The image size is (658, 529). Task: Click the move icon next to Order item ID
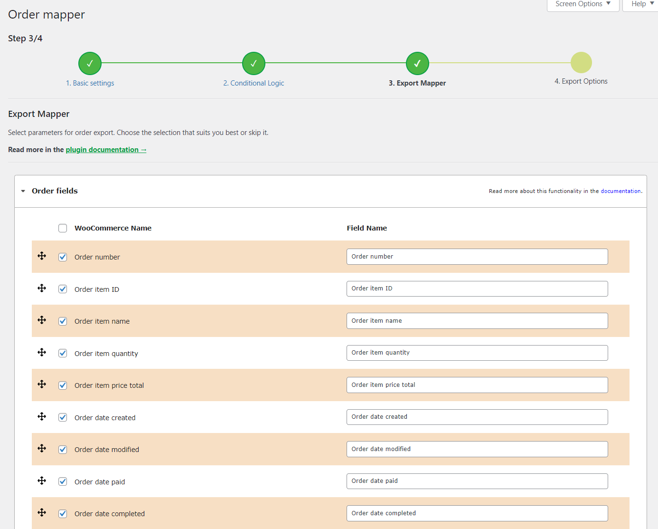(x=42, y=288)
